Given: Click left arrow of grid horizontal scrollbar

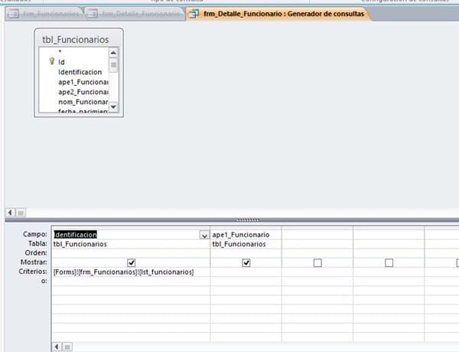Looking at the screenshot, I should [x=57, y=347].
